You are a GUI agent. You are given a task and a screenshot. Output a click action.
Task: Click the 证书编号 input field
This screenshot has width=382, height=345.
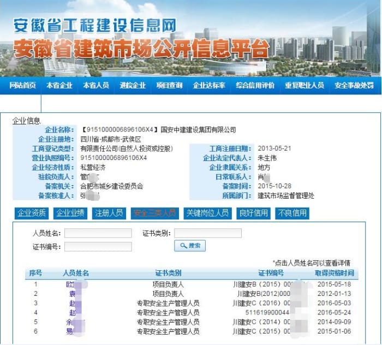pyautogui.click(x=98, y=246)
